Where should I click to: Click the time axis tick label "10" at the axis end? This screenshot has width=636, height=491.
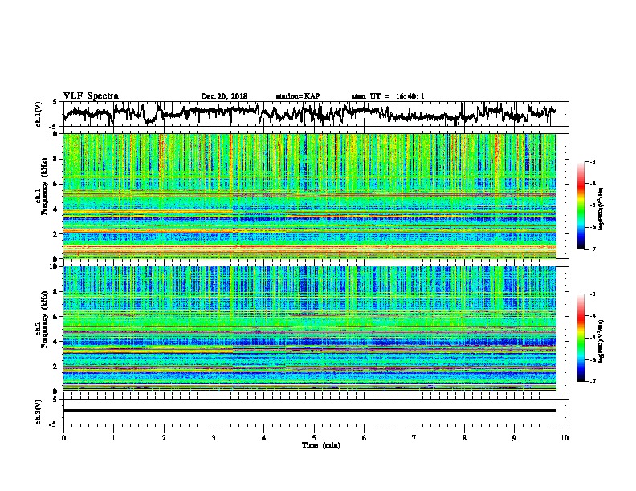tap(565, 438)
